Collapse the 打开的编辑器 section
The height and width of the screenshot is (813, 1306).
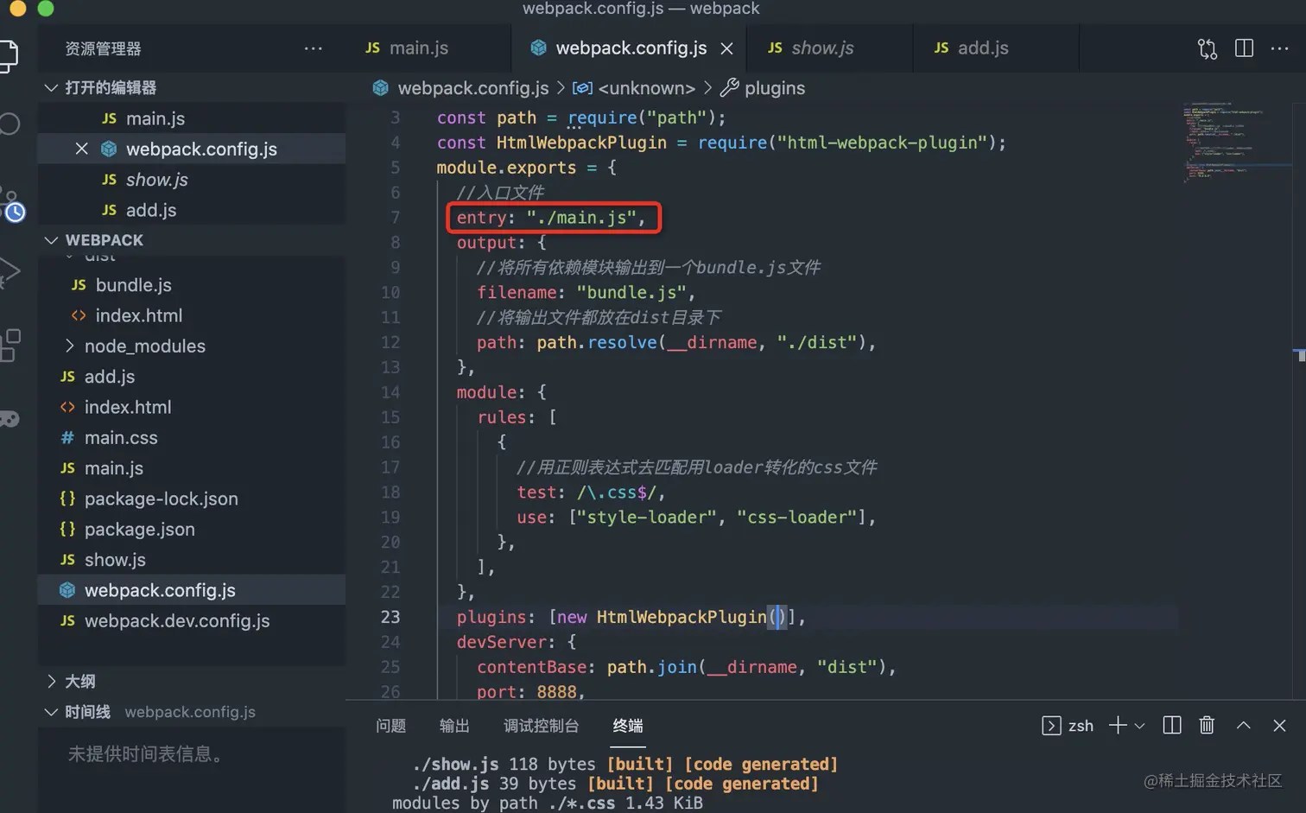[192, 87]
